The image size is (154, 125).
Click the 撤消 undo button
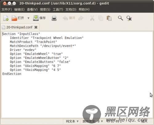(x=69, y=18)
